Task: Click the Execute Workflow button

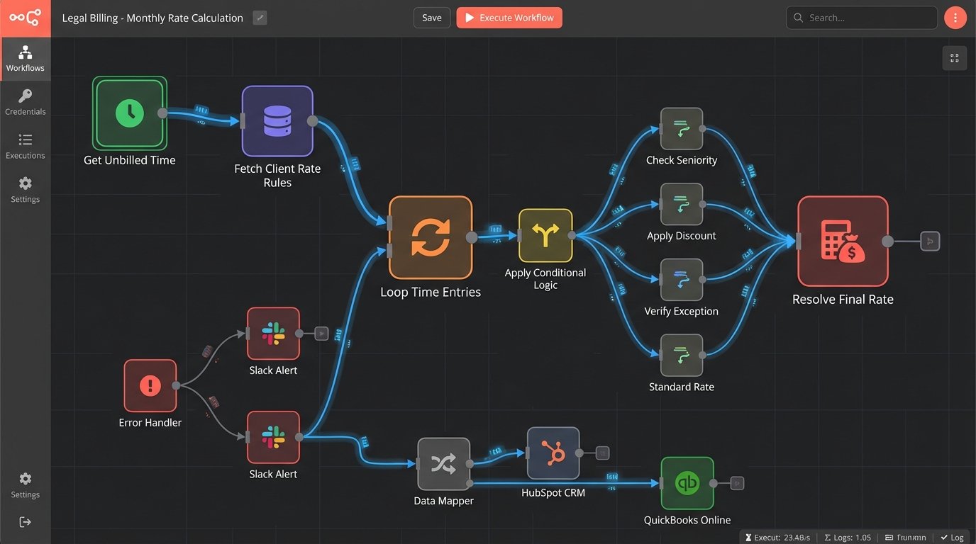Action: point(509,17)
